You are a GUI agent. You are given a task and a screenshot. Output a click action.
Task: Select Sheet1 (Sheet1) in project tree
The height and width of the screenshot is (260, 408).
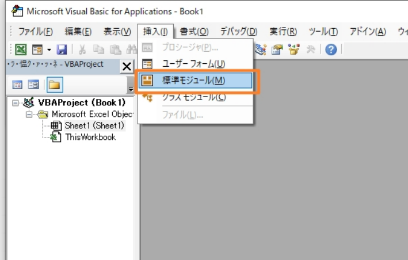point(94,125)
